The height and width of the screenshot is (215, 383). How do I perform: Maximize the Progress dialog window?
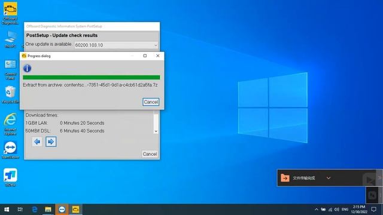coord(145,56)
